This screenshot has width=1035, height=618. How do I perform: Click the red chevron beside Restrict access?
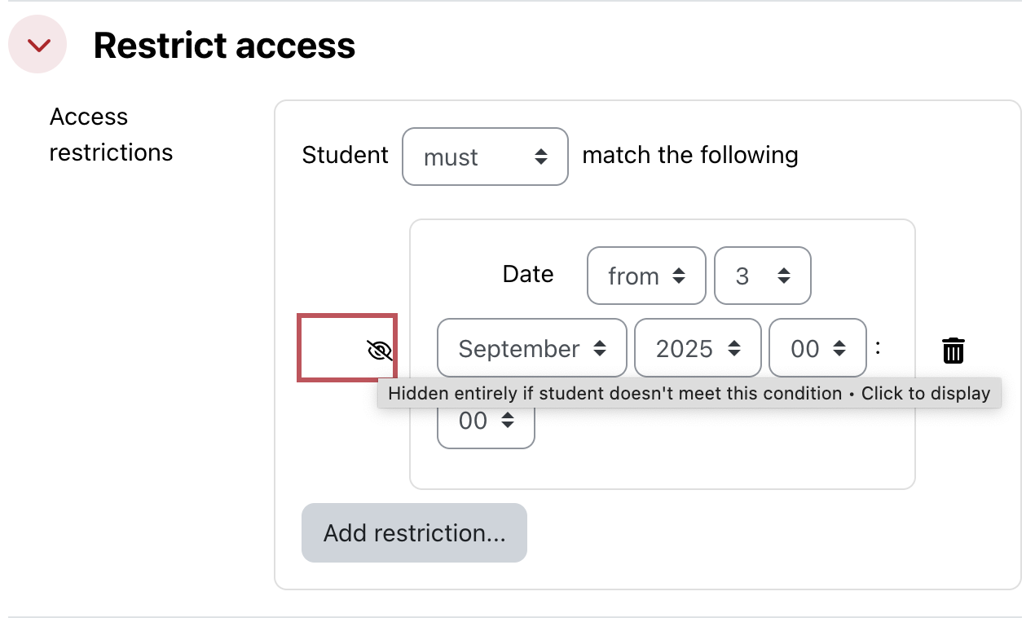coord(37,45)
